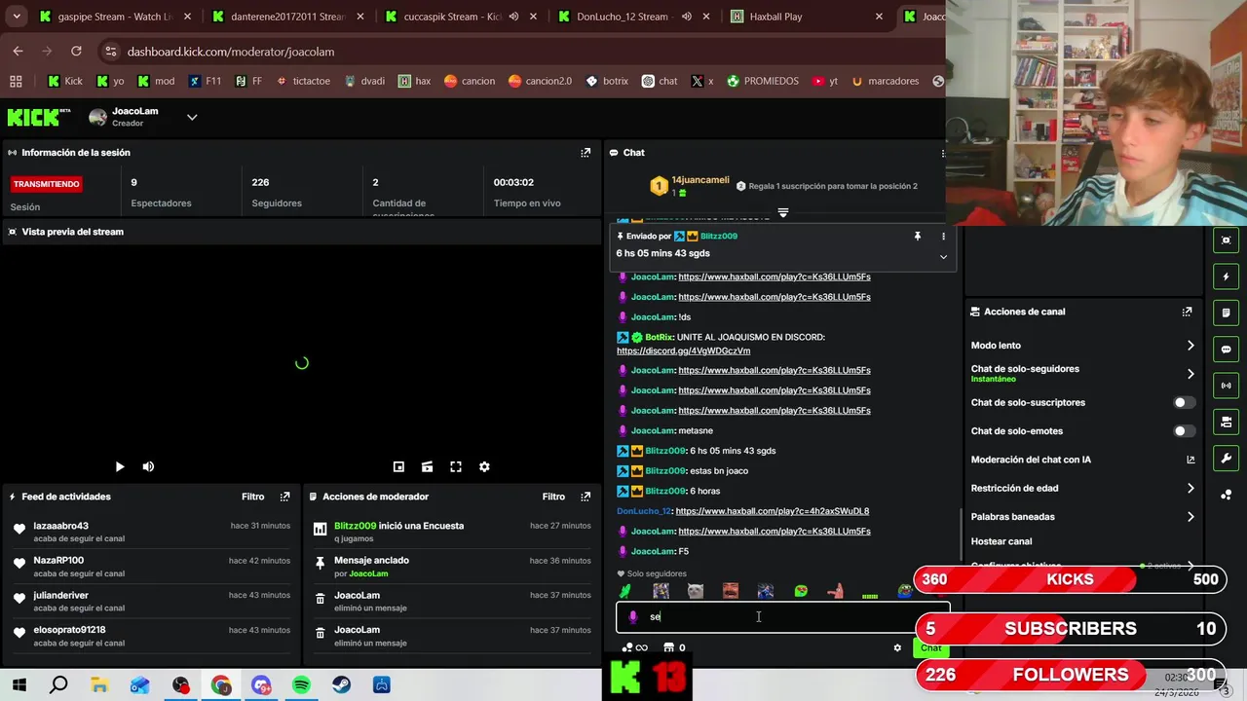Open DonLucho_12's haxball link
Screen dimensions: 1247x701
(772, 511)
